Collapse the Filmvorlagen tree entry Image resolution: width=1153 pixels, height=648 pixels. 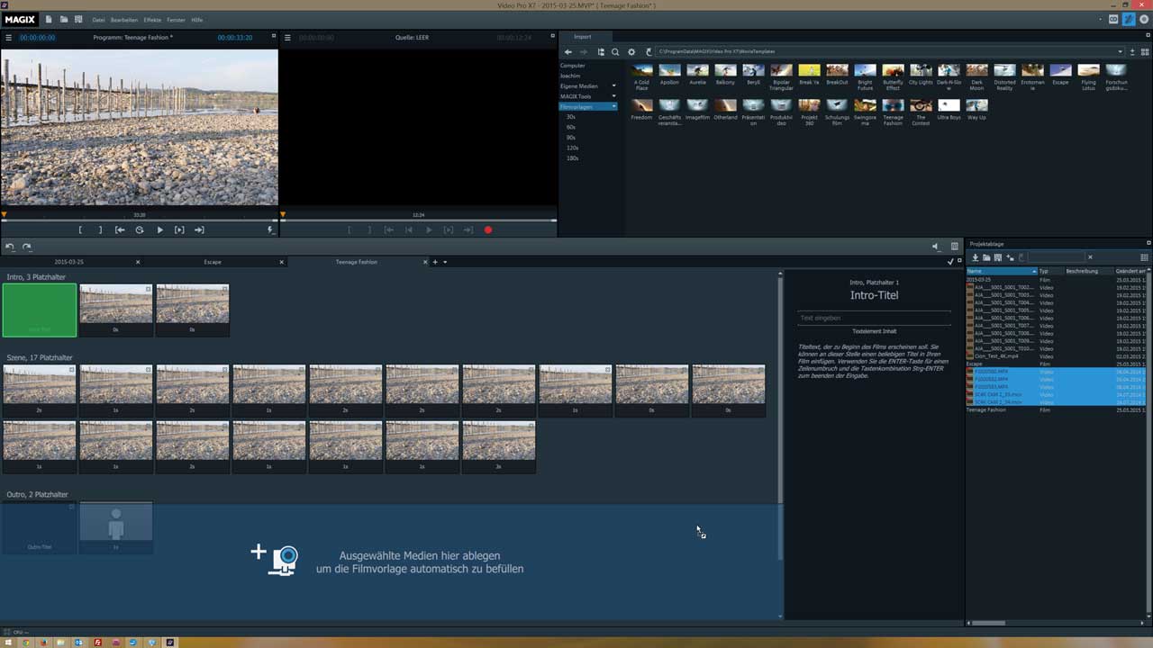(613, 107)
